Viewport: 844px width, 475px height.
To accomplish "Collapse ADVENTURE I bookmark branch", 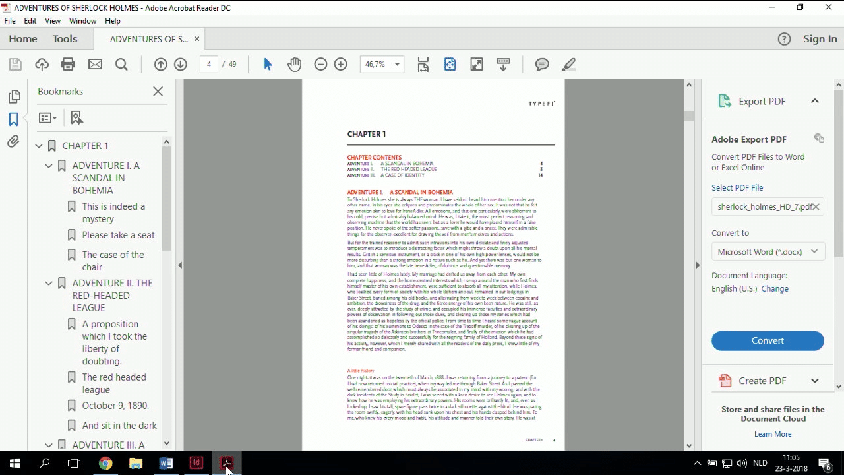I will [x=49, y=166].
